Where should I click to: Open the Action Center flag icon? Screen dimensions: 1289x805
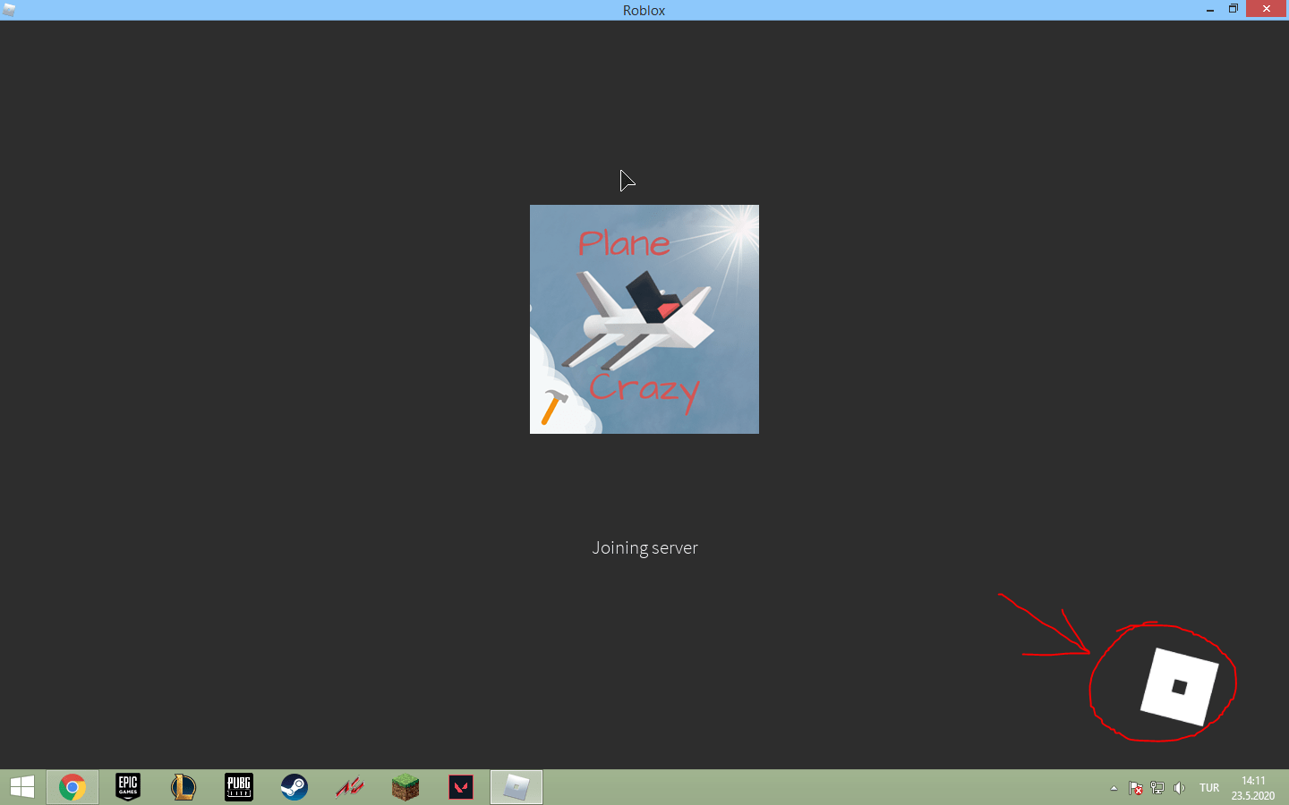tap(1135, 788)
